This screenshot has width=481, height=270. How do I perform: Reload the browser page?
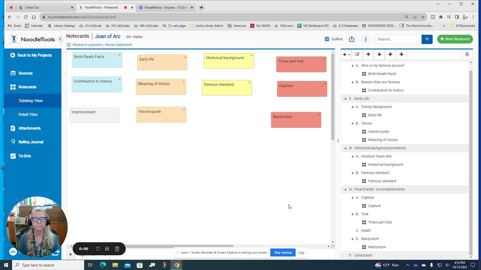click(x=26, y=17)
